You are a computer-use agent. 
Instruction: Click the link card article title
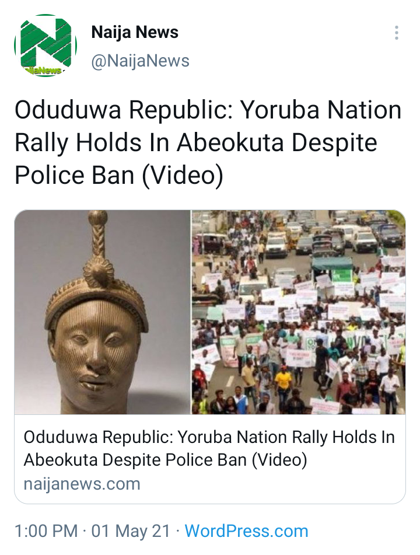tap(209, 448)
